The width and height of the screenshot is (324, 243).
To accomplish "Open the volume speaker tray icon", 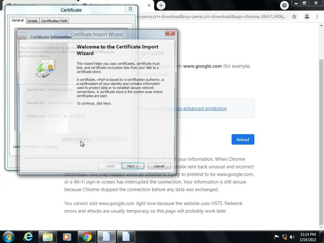I will coord(292,237).
